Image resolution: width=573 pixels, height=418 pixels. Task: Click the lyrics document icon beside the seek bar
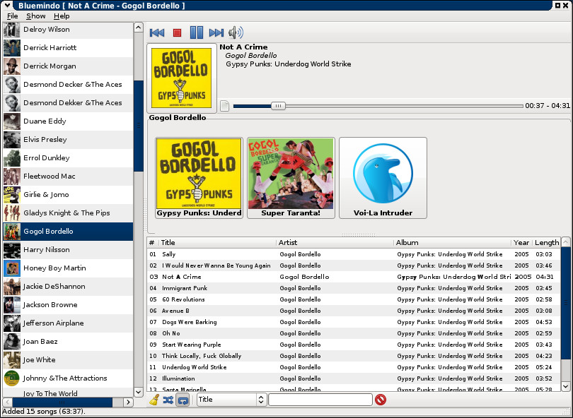(x=225, y=106)
